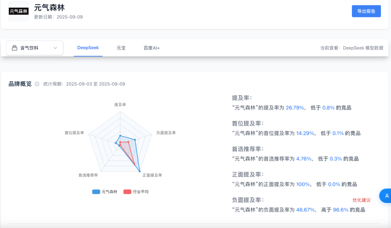Click 当前查看 DeepSeek 模型数据 status text

pyautogui.click(x=352, y=48)
